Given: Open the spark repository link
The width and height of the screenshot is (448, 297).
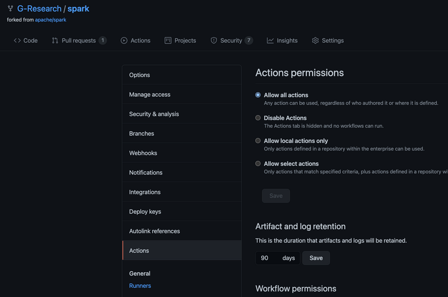Looking at the screenshot, I should pyautogui.click(x=78, y=9).
